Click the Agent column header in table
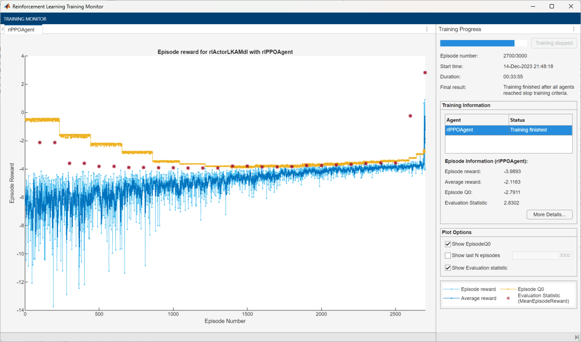 476,120
